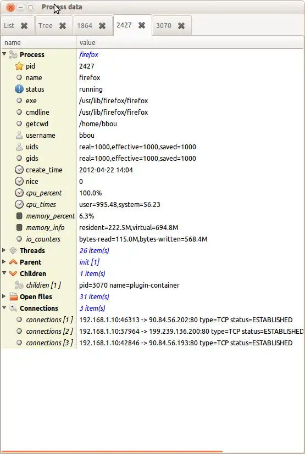Screen dimensions: 305x454
Task: Select the '1 item(s)' Children value
Action: click(92, 273)
